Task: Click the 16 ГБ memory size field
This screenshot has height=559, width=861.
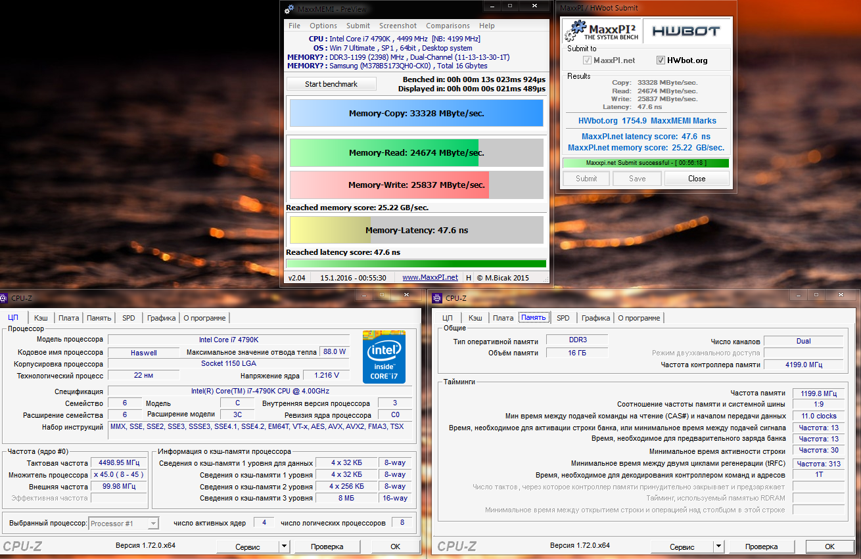Action: tap(578, 353)
